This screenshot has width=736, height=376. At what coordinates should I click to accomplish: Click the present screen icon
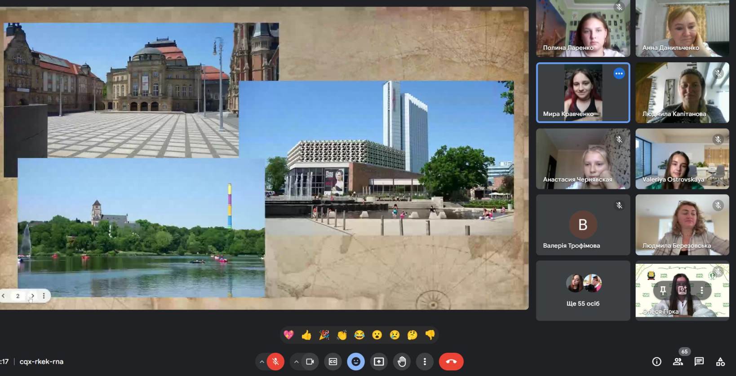coord(379,362)
